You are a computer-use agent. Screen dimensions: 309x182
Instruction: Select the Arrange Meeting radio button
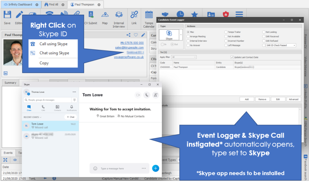click(188, 36)
